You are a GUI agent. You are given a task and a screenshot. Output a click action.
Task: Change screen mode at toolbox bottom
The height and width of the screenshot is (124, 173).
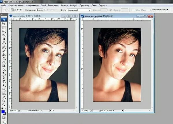[4, 122]
